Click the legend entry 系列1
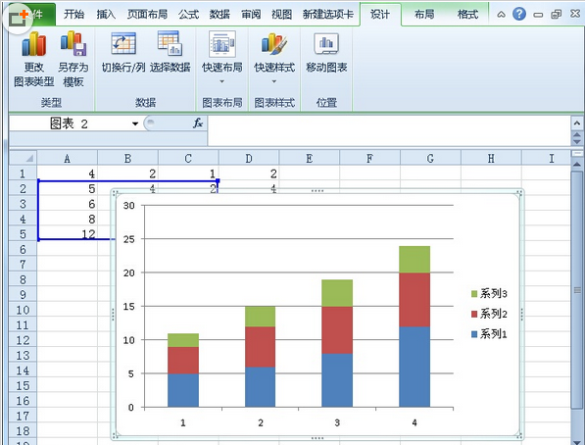Viewport: 585px width, 445px height. [x=489, y=333]
